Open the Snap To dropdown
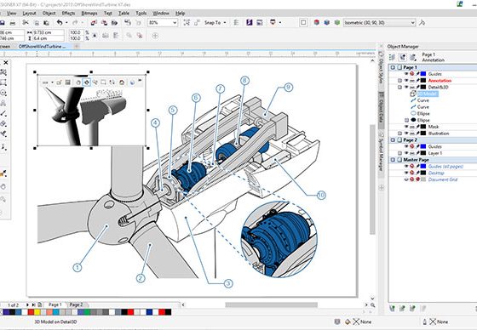Viewport: 477px width, 330px height. pyautogui.click(x=225, y=23)
